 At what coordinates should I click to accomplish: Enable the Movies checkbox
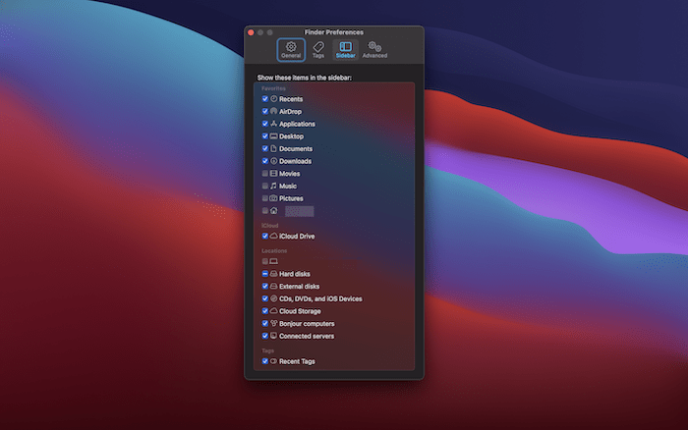tap(265, 173)
